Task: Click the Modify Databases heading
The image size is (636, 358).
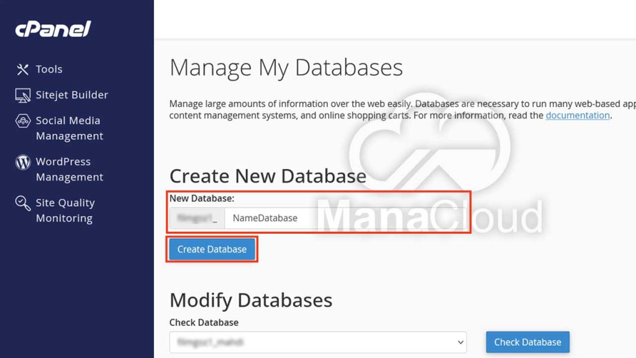Action: click(x=250, y=300)
